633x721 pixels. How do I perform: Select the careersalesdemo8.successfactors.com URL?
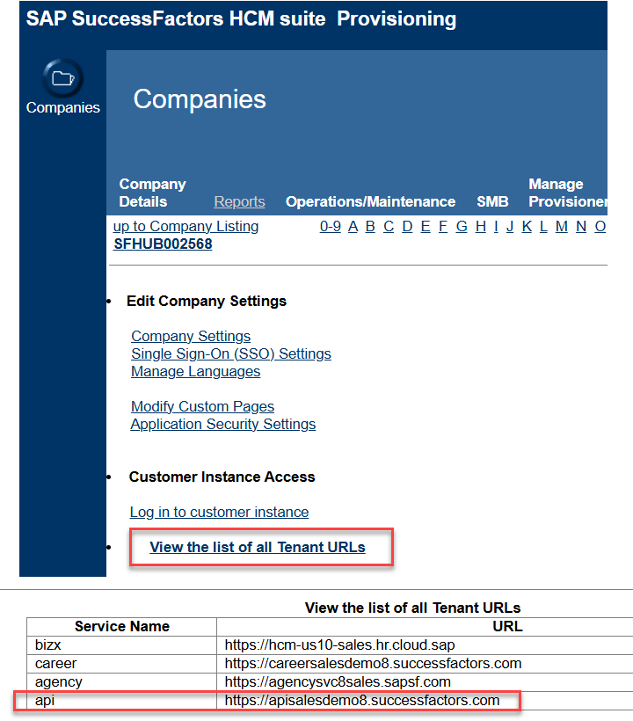click(x=373, y=664)
